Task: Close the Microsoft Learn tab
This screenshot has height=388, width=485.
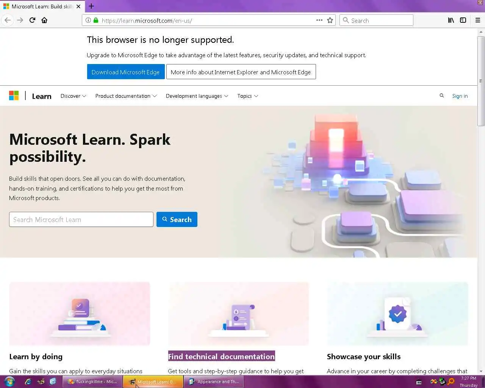Action: (78, 6)
